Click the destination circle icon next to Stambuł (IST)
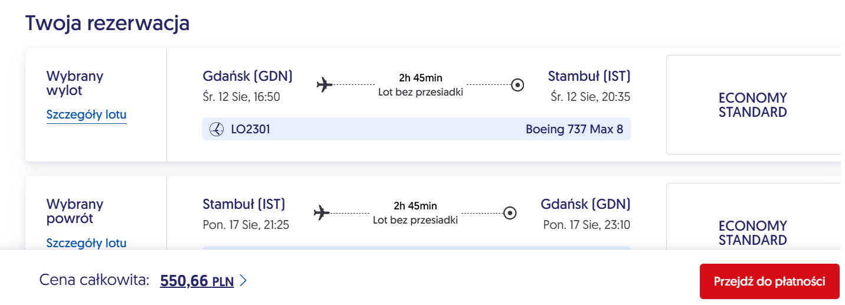Viewport: 845px width, 305px height. tap(518, 85)
